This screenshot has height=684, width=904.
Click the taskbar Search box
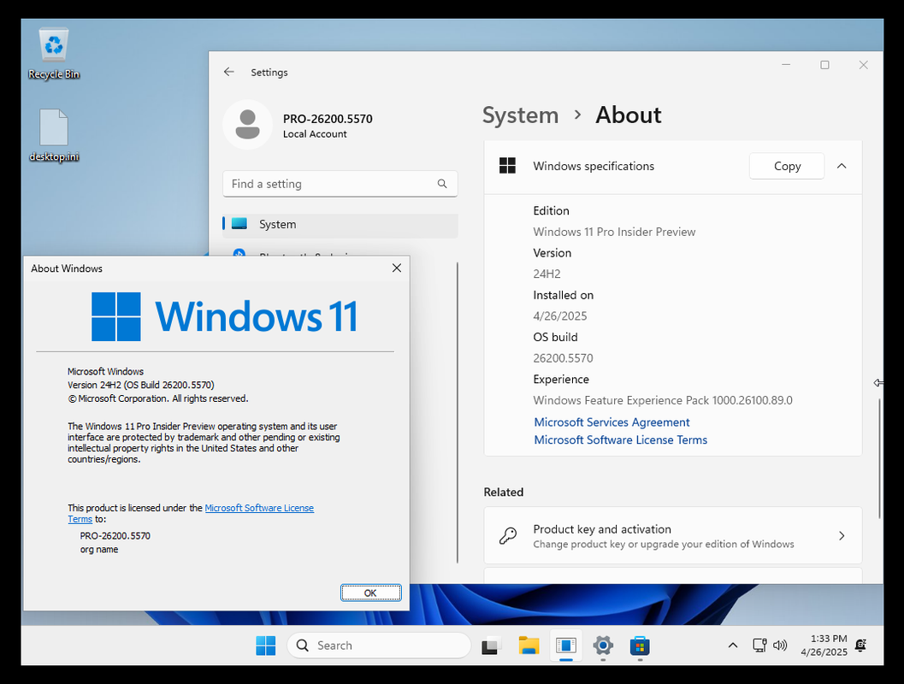coord(379,646)
